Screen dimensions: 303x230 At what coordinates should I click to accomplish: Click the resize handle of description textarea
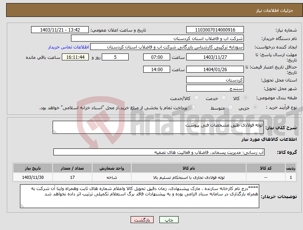(55, 132)
